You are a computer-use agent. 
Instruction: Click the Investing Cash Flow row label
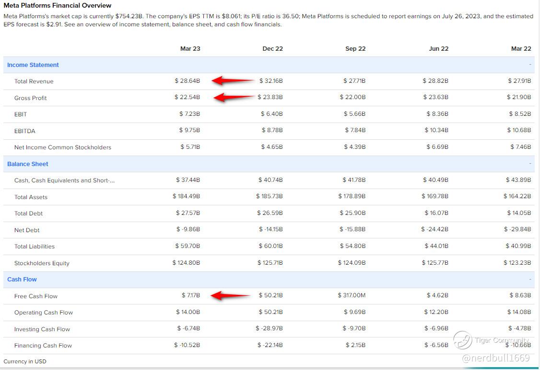pos(42,329)
